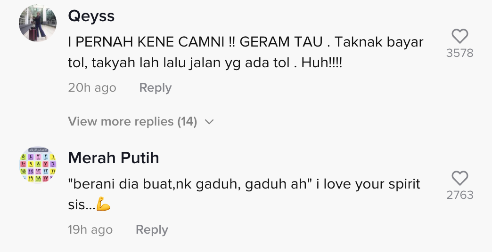Visit the Qeyss username link

click(91, 16)
